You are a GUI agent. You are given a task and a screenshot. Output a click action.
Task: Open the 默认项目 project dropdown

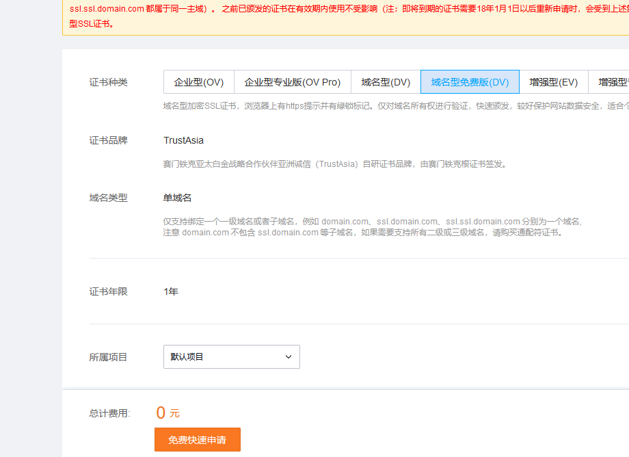tap(232, 356)
